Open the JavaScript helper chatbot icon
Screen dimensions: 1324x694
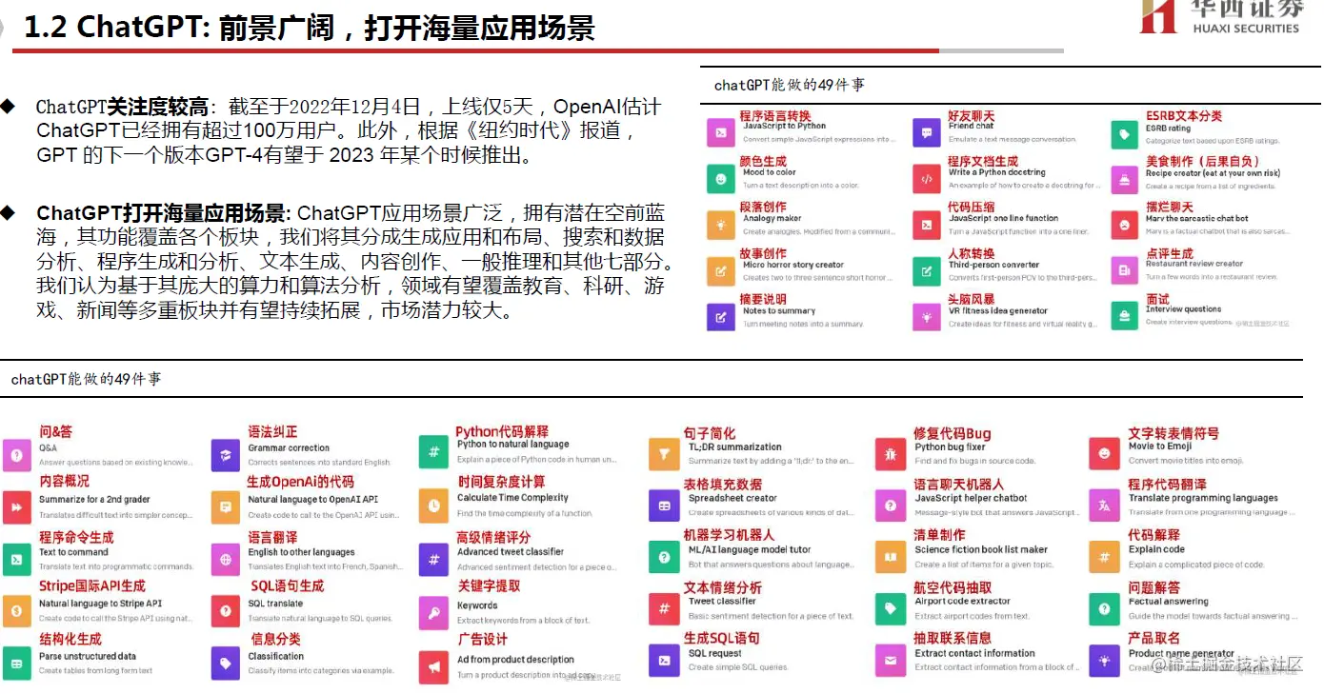tap(892, 506)
